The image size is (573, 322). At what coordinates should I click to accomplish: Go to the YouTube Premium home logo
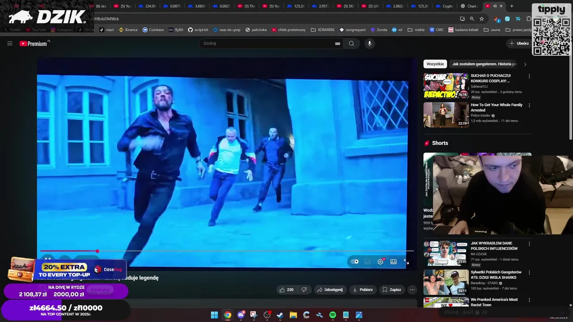(34, 43)
